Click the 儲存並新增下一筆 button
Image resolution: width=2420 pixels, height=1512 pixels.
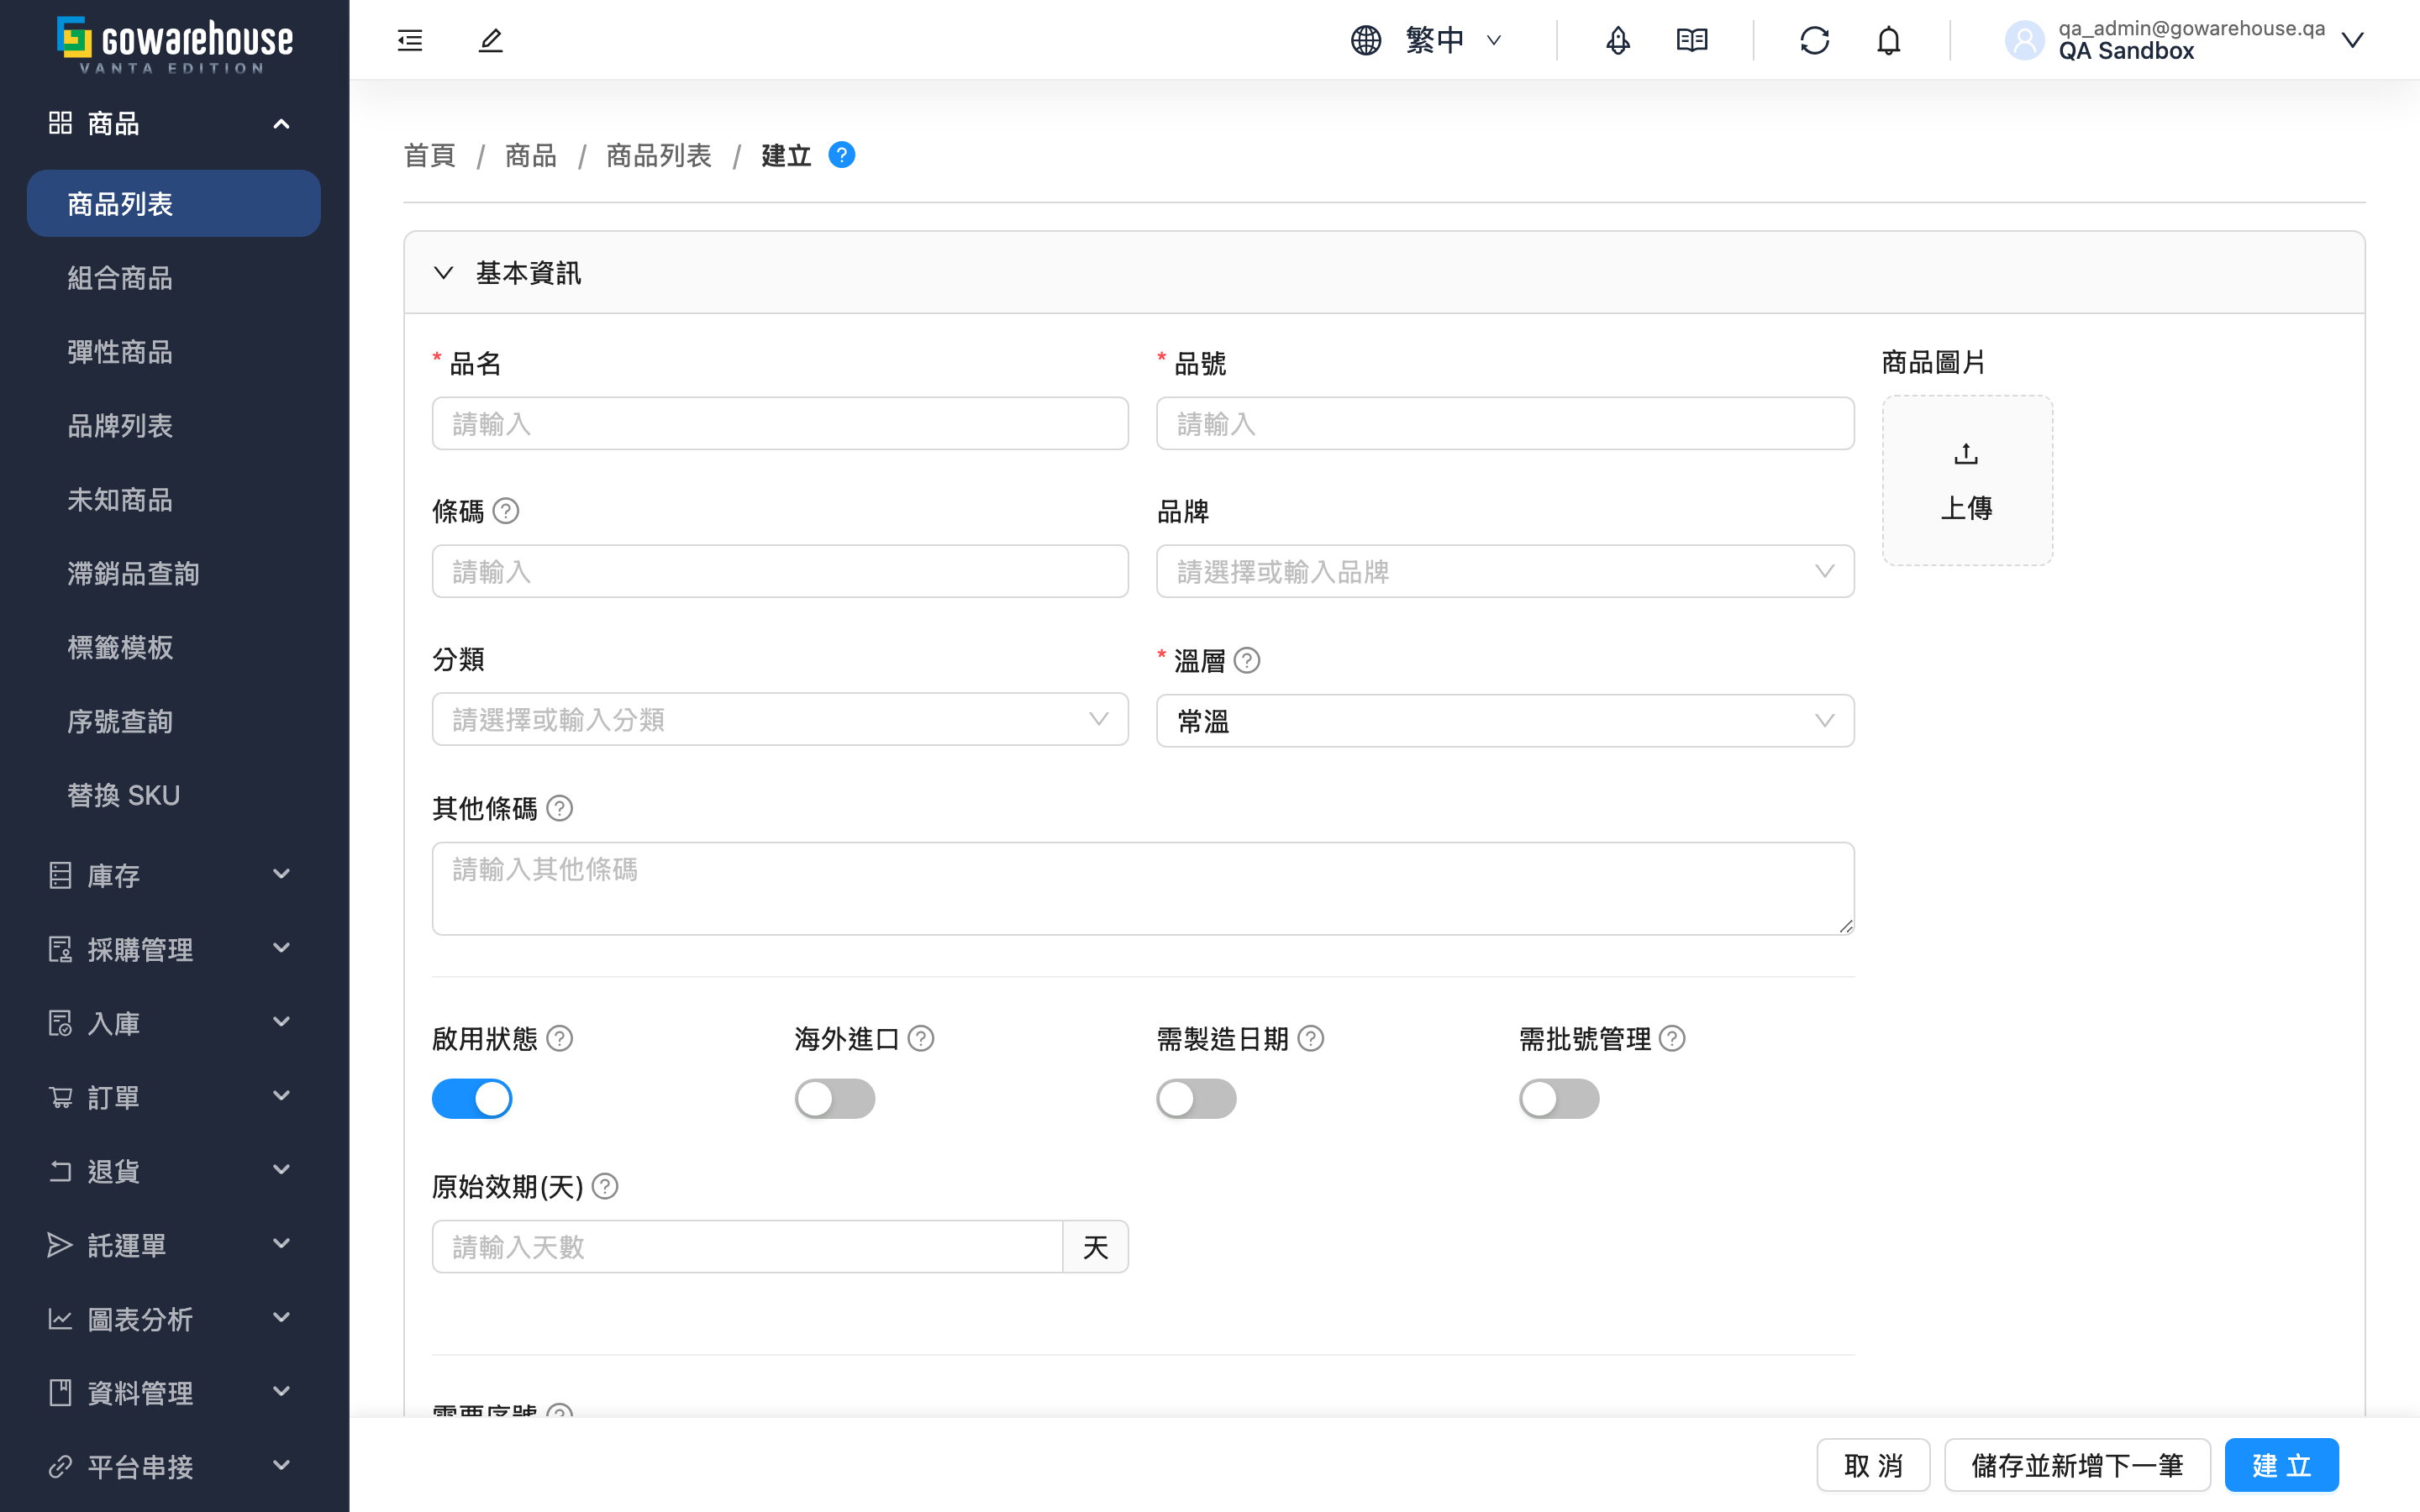[2077, 1465]
